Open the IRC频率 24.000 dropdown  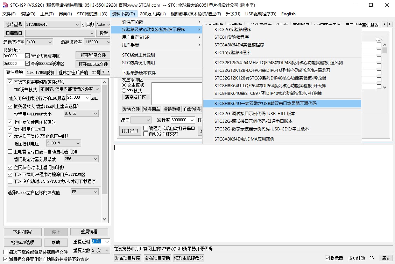click(x=88, y=98)
